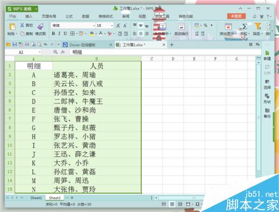Click the increase font size icon

click(x=118, y=26)
